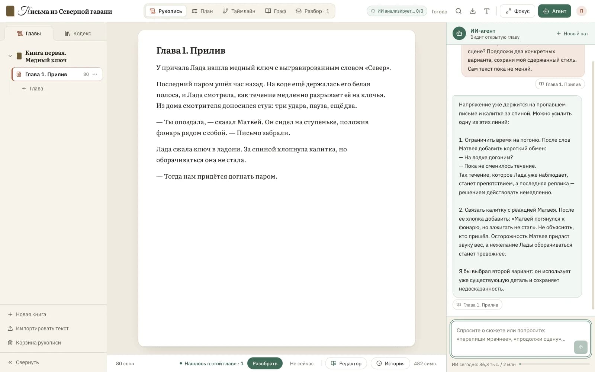Add a new Глава in tree
This screenshot has width=595, height=372.
pos(32,89)
